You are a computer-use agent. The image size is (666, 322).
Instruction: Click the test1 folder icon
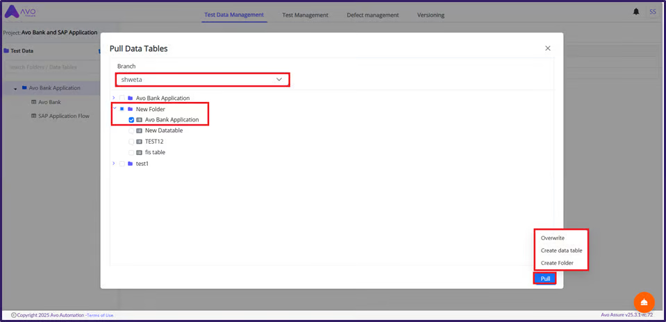point(130,164)
